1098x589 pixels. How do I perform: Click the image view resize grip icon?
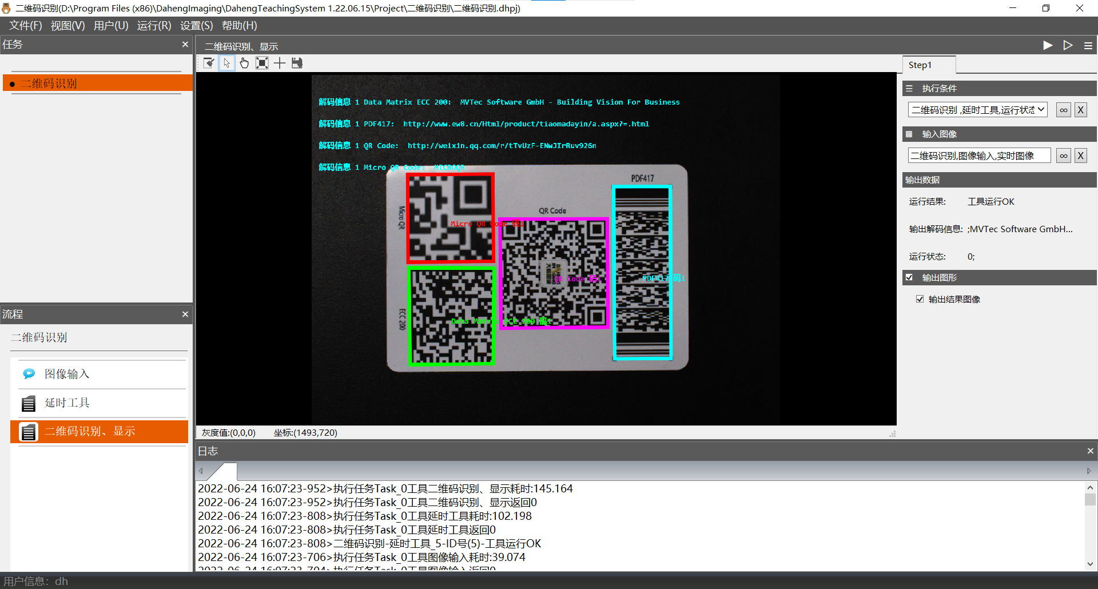pyautogui.click(x=892, y=434)
